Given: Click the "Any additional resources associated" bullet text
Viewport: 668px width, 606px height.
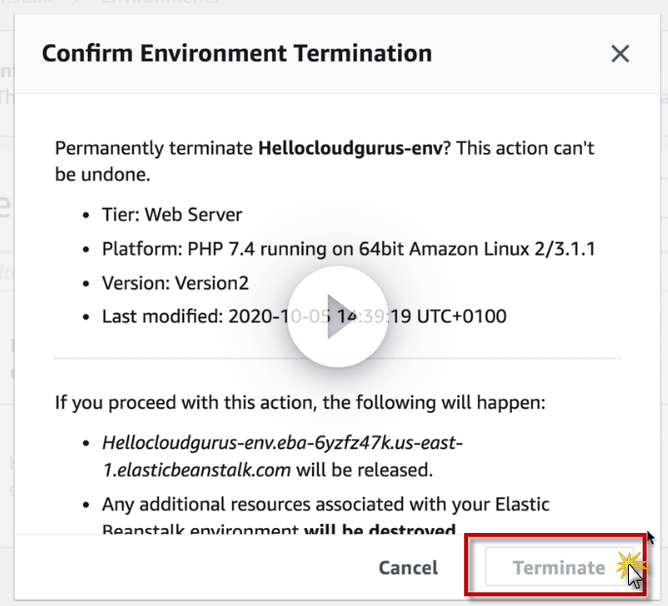Looking at the screenshot, I should pos(326,506).
